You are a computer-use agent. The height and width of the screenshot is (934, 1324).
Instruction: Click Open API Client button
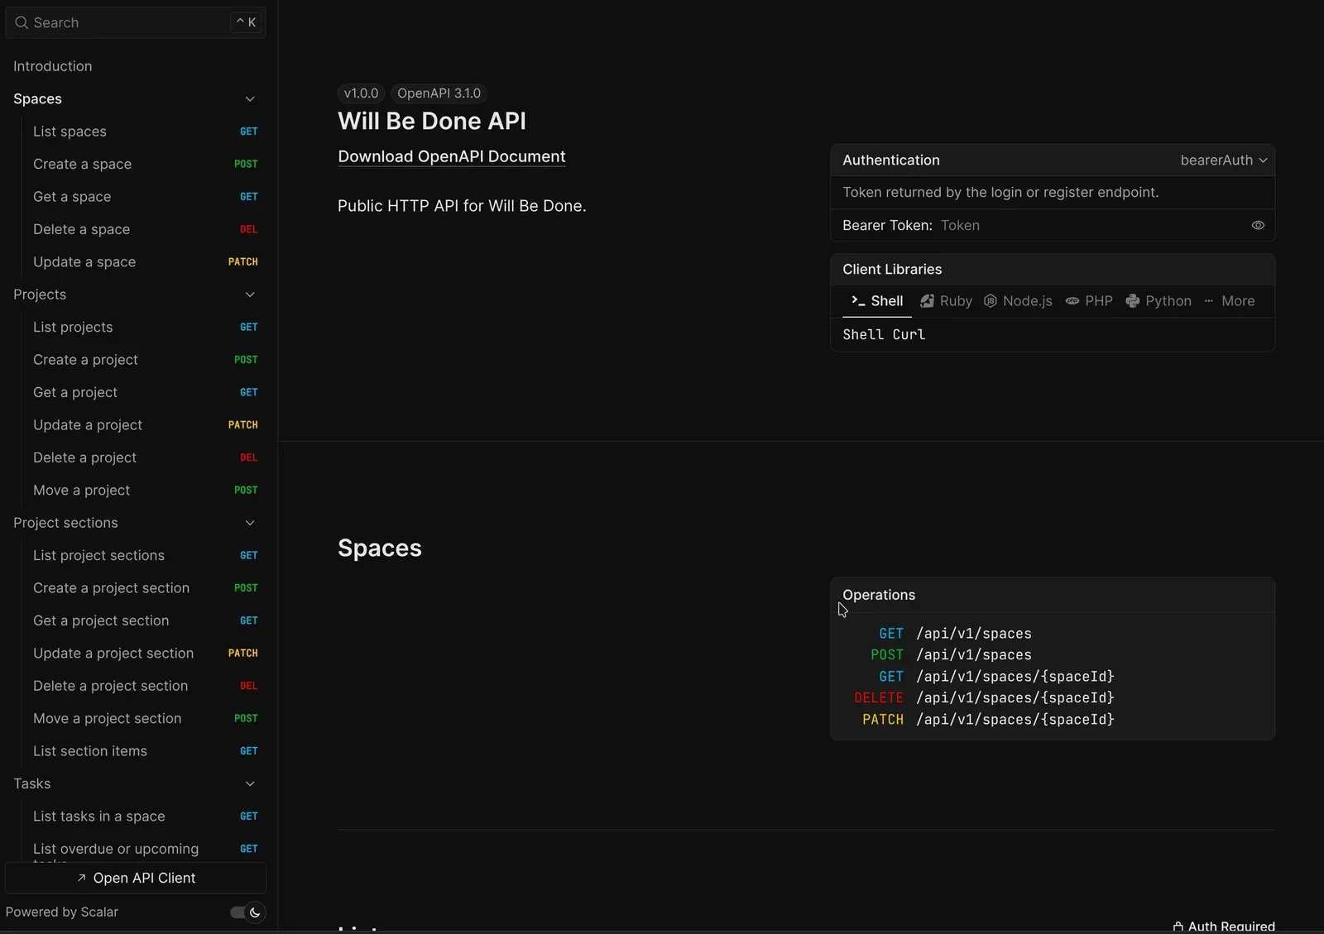click(136, 878)
